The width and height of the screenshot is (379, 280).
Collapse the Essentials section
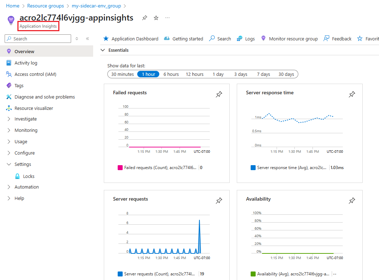(x=103, y=50)
